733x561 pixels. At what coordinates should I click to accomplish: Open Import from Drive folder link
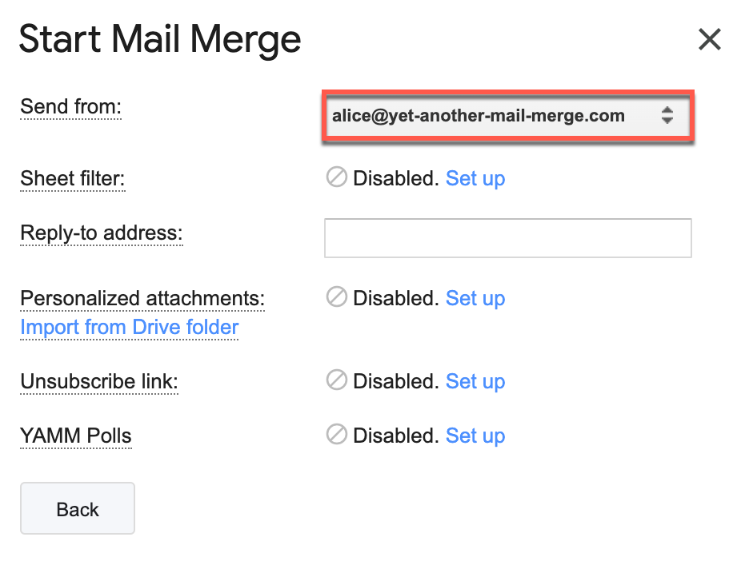[x=130, y=327]
